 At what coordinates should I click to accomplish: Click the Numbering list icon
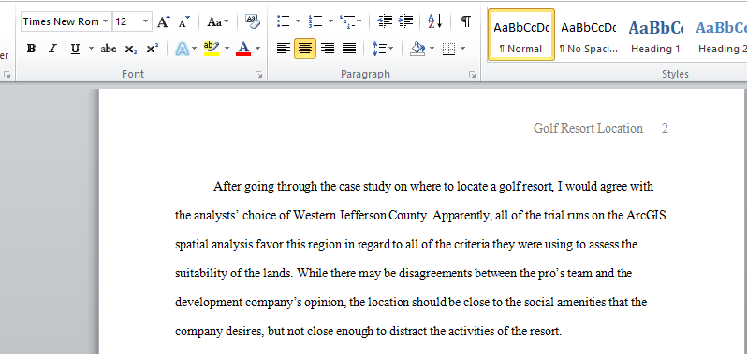[315, 21]
